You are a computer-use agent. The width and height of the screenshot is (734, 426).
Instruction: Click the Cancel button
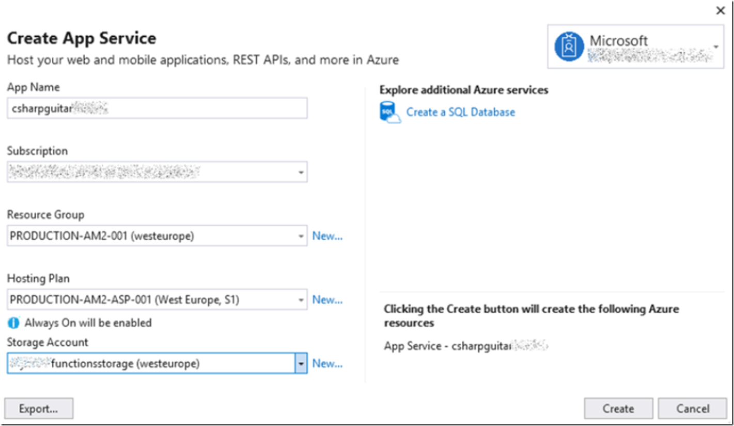tap(693, 408)
